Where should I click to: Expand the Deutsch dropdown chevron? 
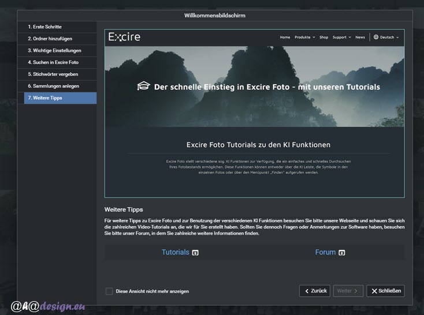tap(397, 37)
